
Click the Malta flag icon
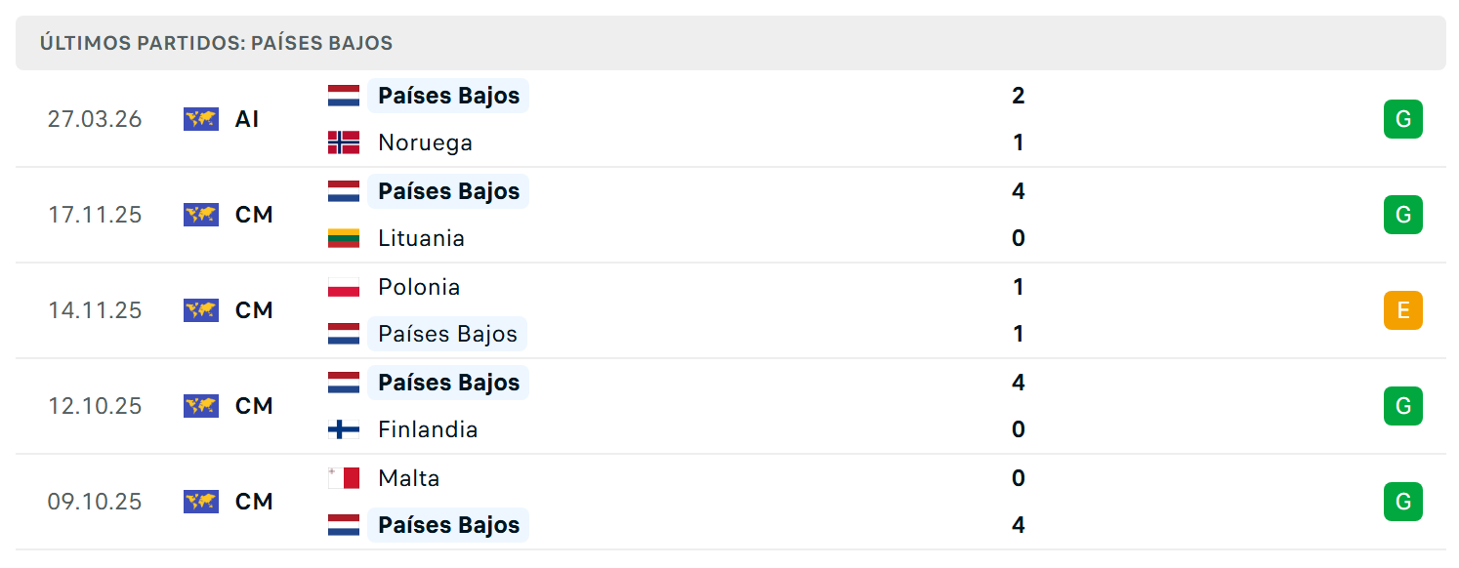tap(344, 478)
